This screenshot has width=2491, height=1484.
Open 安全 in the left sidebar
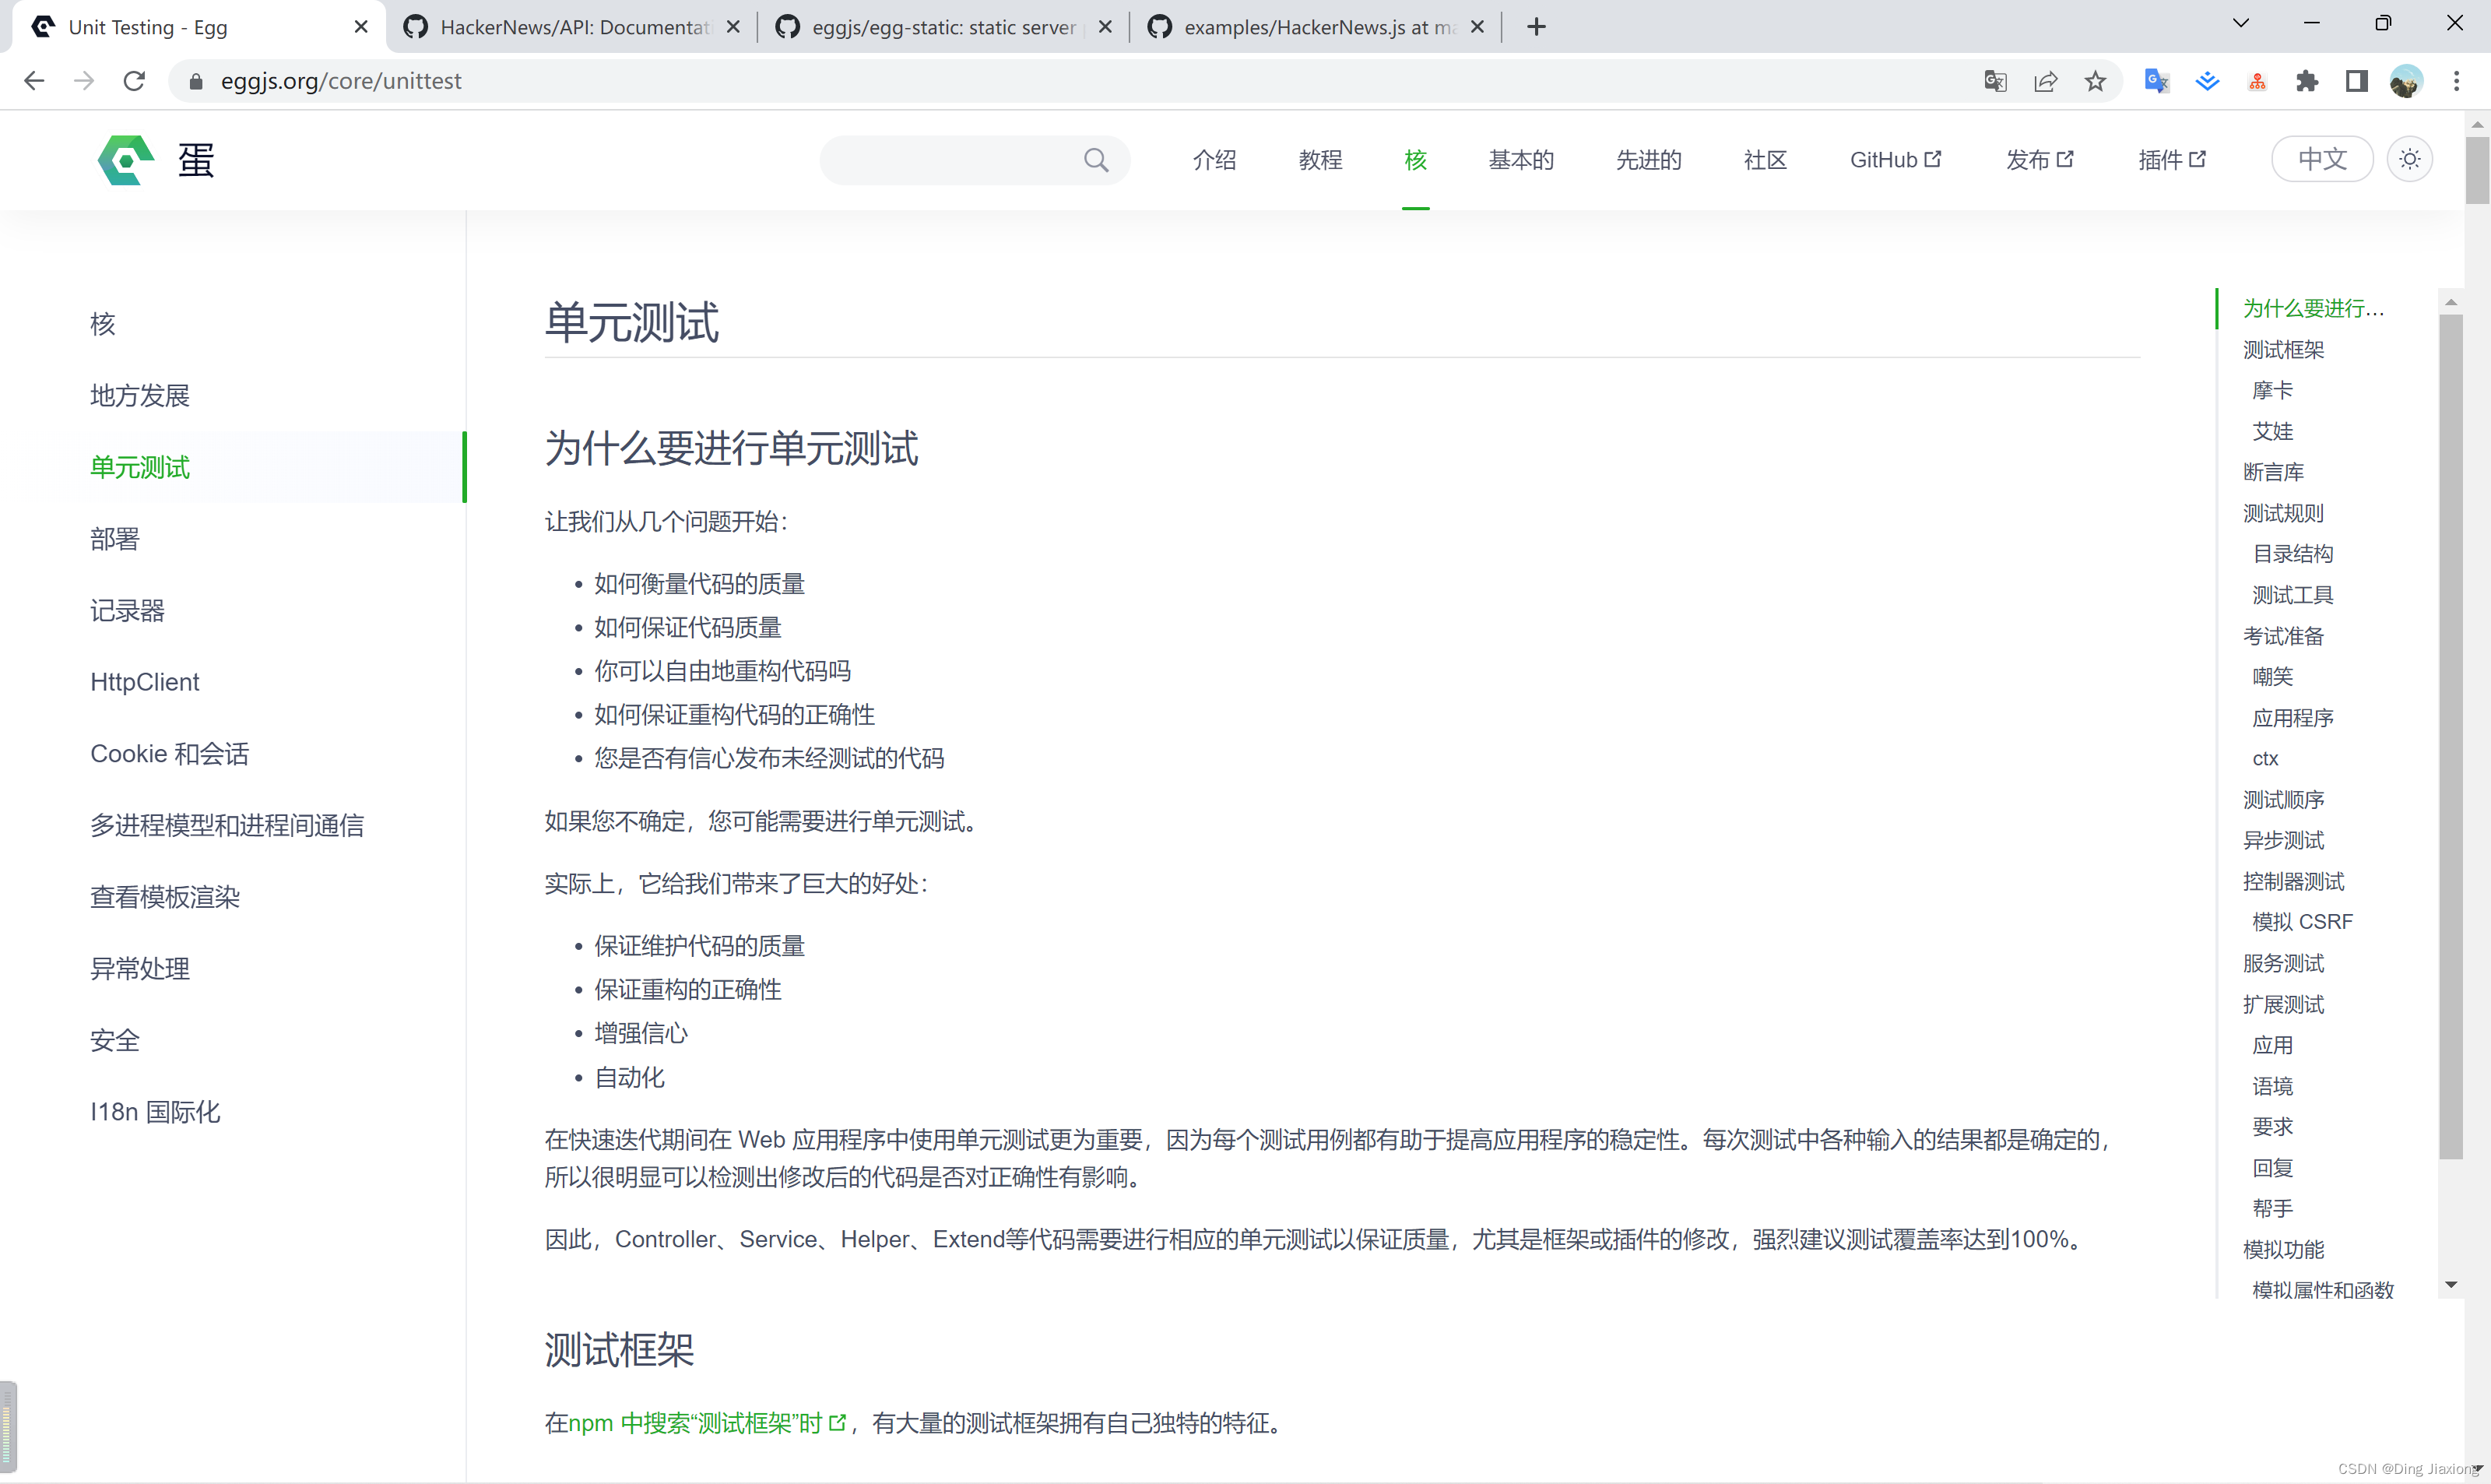[115, 1040]
